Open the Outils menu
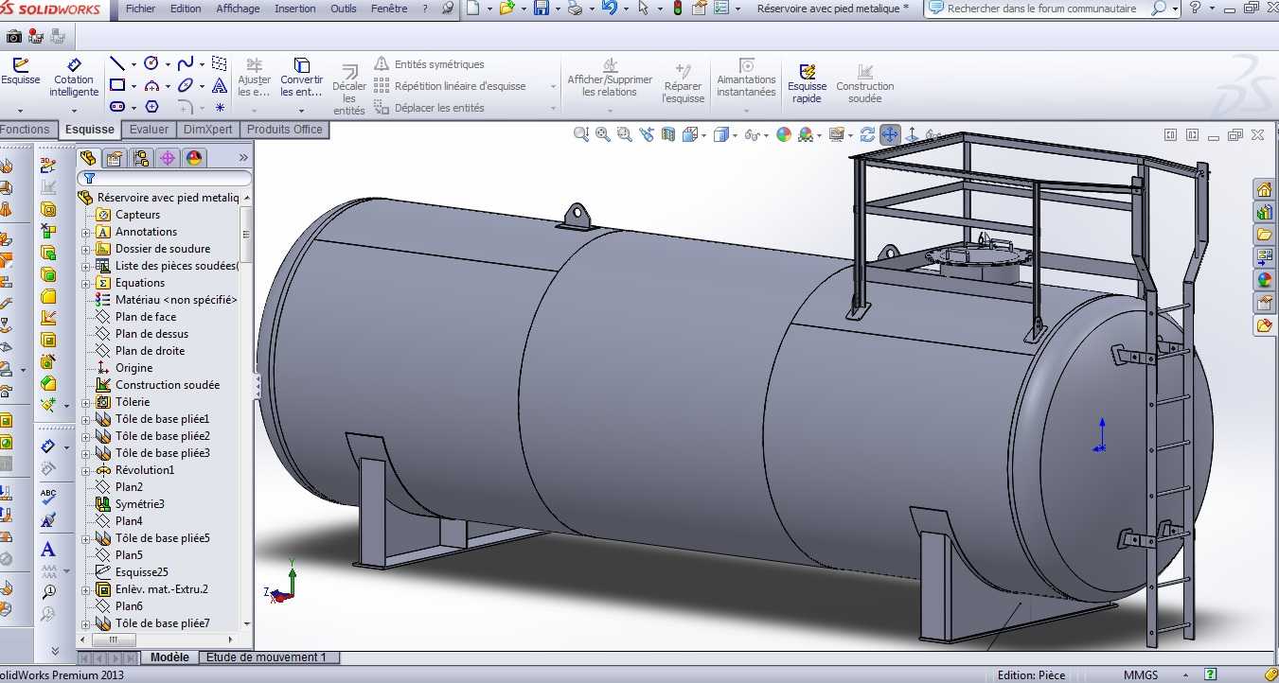Image resolution: width=1279 pixels, height=683 pixels. click(344, 9)
